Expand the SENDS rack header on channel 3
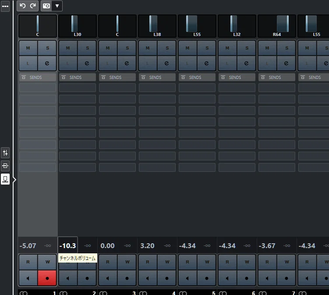 click(117, 77)
